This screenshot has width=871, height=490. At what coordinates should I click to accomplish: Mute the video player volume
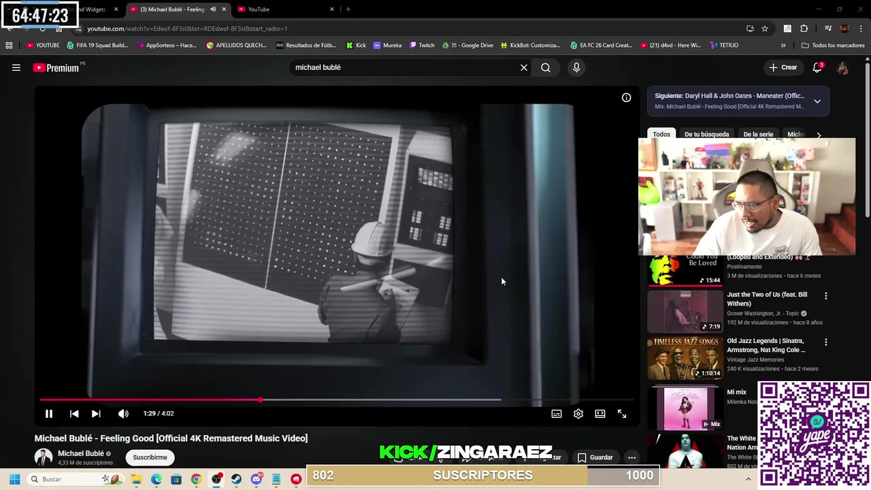point(123,413)
